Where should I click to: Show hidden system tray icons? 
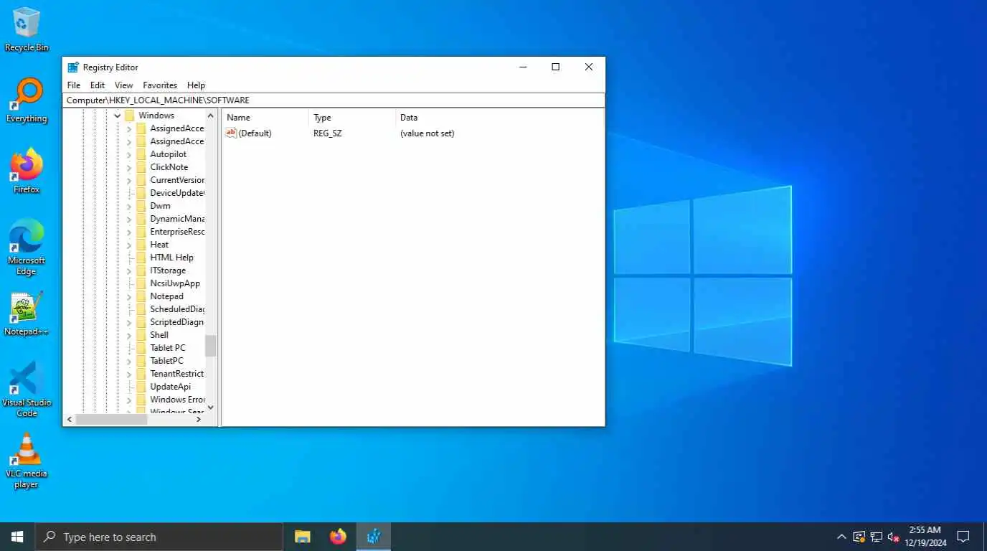[x=841, y=537]
